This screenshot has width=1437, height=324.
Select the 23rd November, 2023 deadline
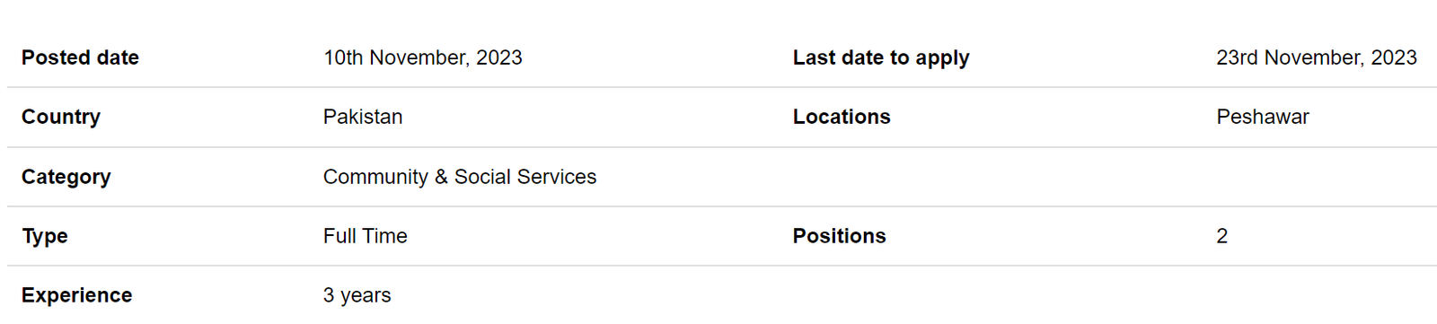tap(1317, 57)
